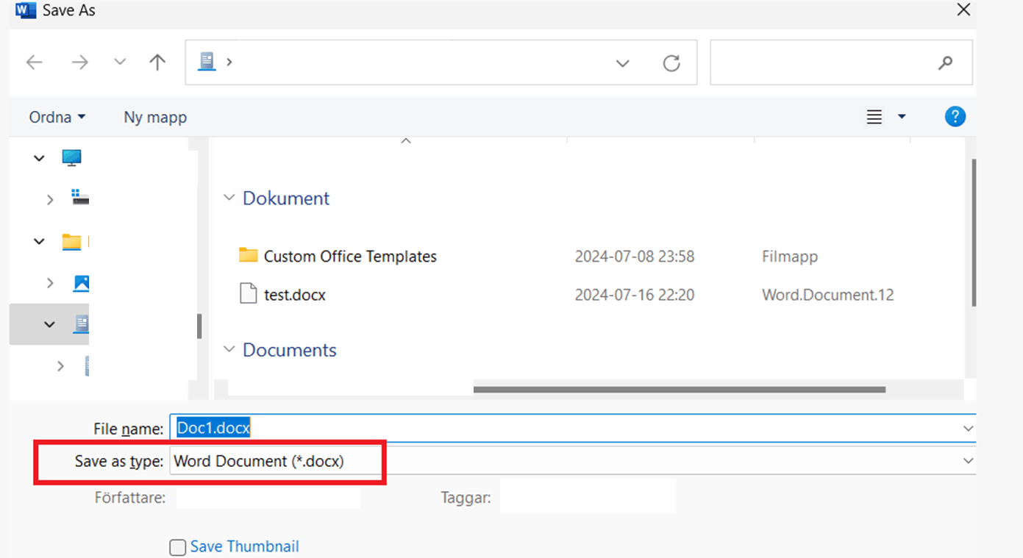
Task: Click the back navigation arrow
Action: [34, 62]
